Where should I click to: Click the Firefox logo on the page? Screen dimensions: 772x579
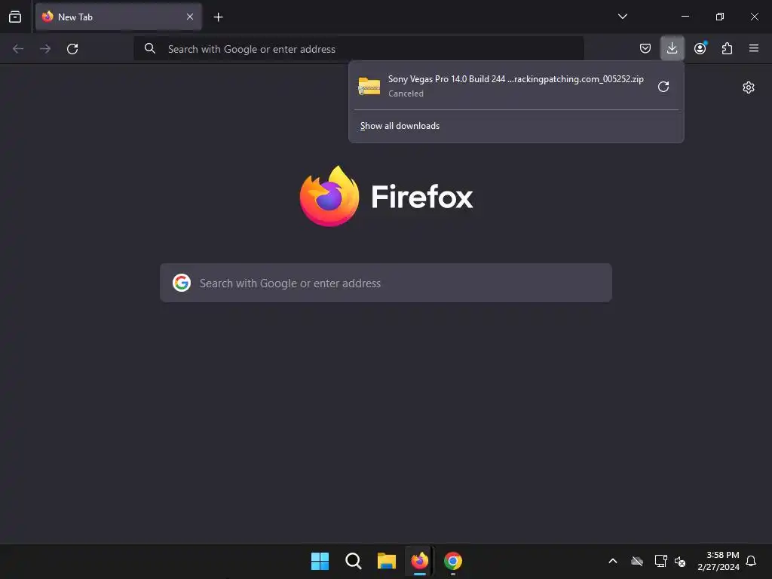tap(329, 196)
